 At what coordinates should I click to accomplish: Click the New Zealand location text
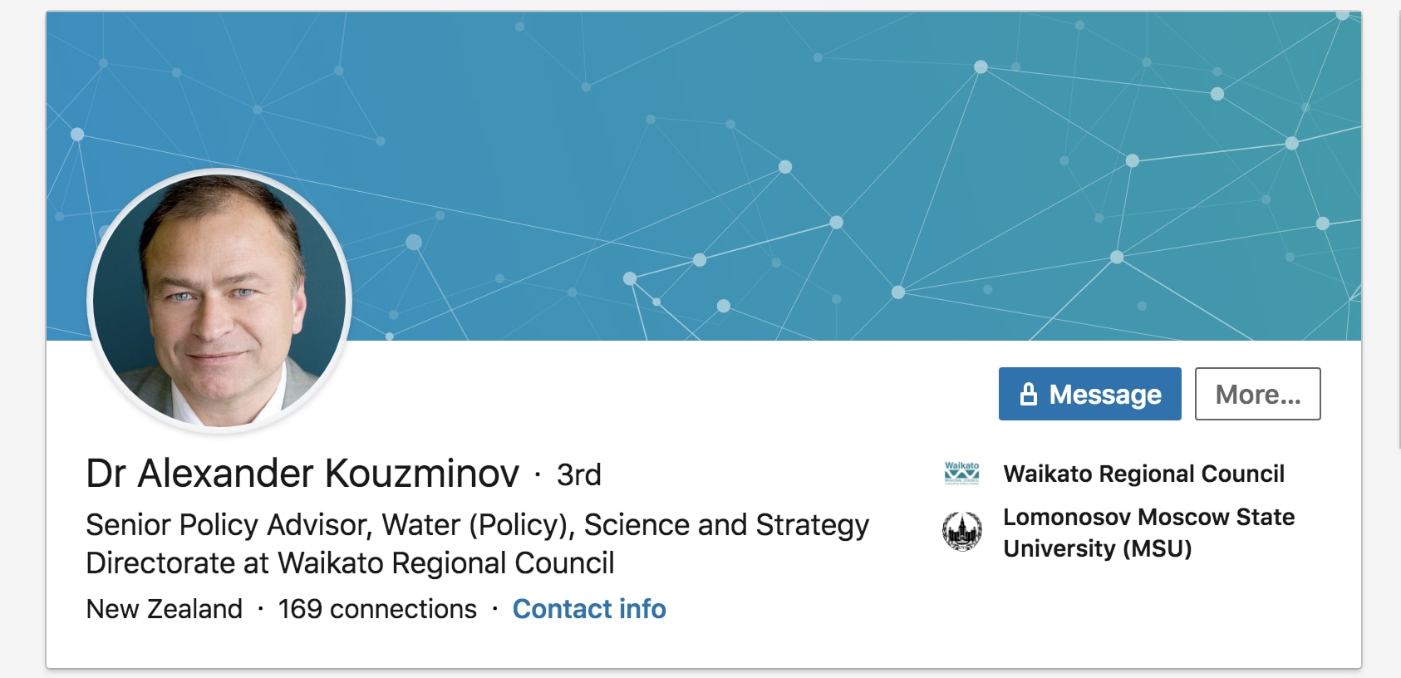pos(165,609)
